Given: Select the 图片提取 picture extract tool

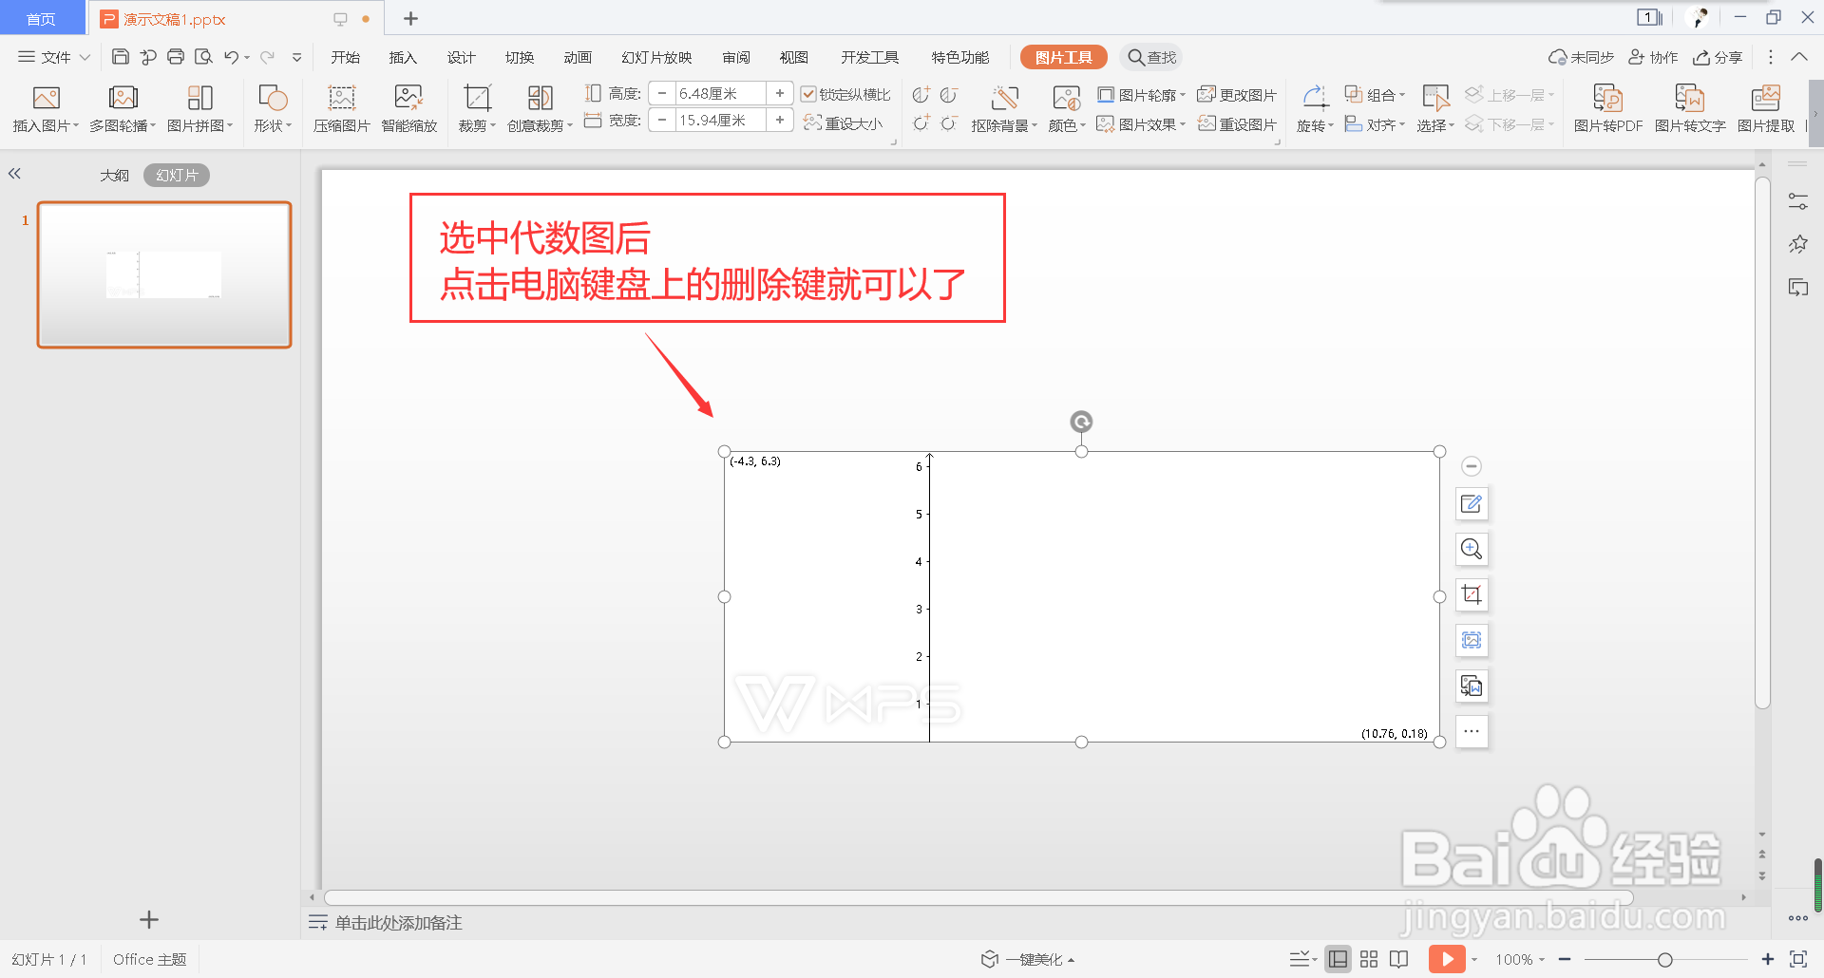Looking at the screenshot, I should pyautogui.click(x=1766, y=106).
